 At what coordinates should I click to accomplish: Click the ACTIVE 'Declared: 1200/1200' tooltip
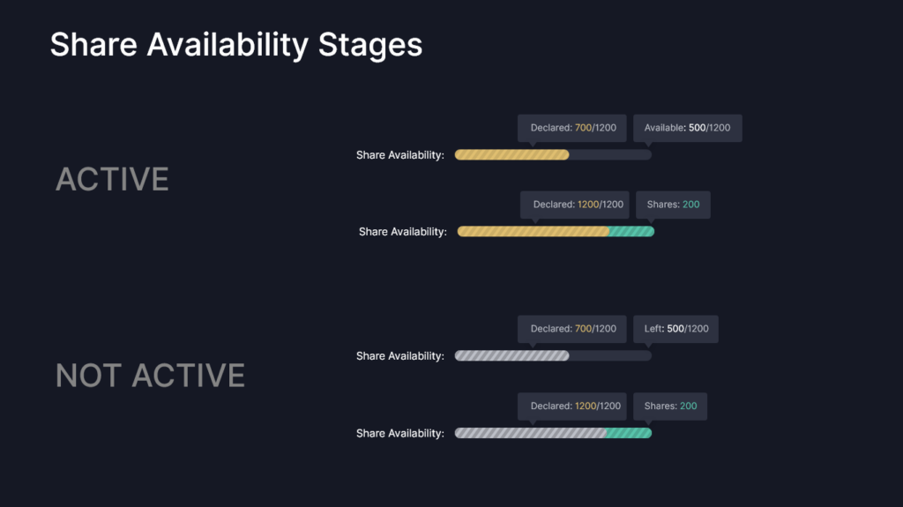coord(575,205)
